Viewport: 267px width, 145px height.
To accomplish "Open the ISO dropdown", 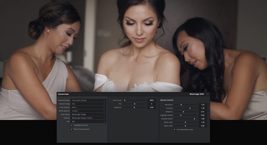I will [x=88, y=122].
